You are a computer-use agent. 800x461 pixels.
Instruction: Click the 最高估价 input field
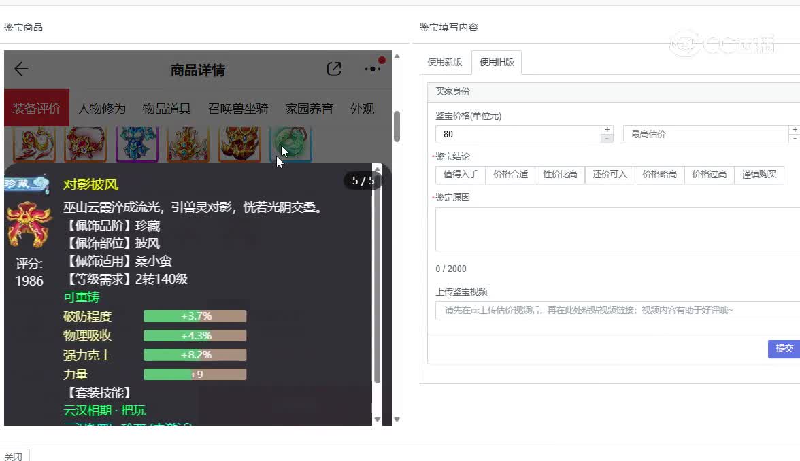pos(706,134)
